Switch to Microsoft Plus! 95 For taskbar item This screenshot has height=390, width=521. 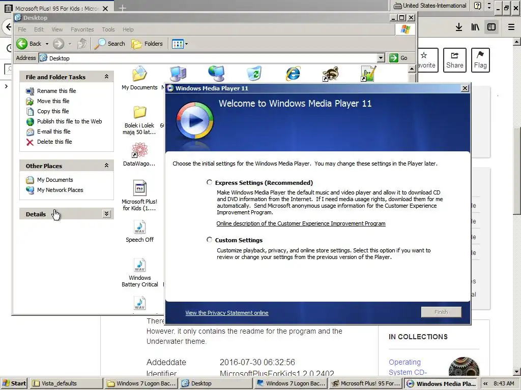[366, 383]
